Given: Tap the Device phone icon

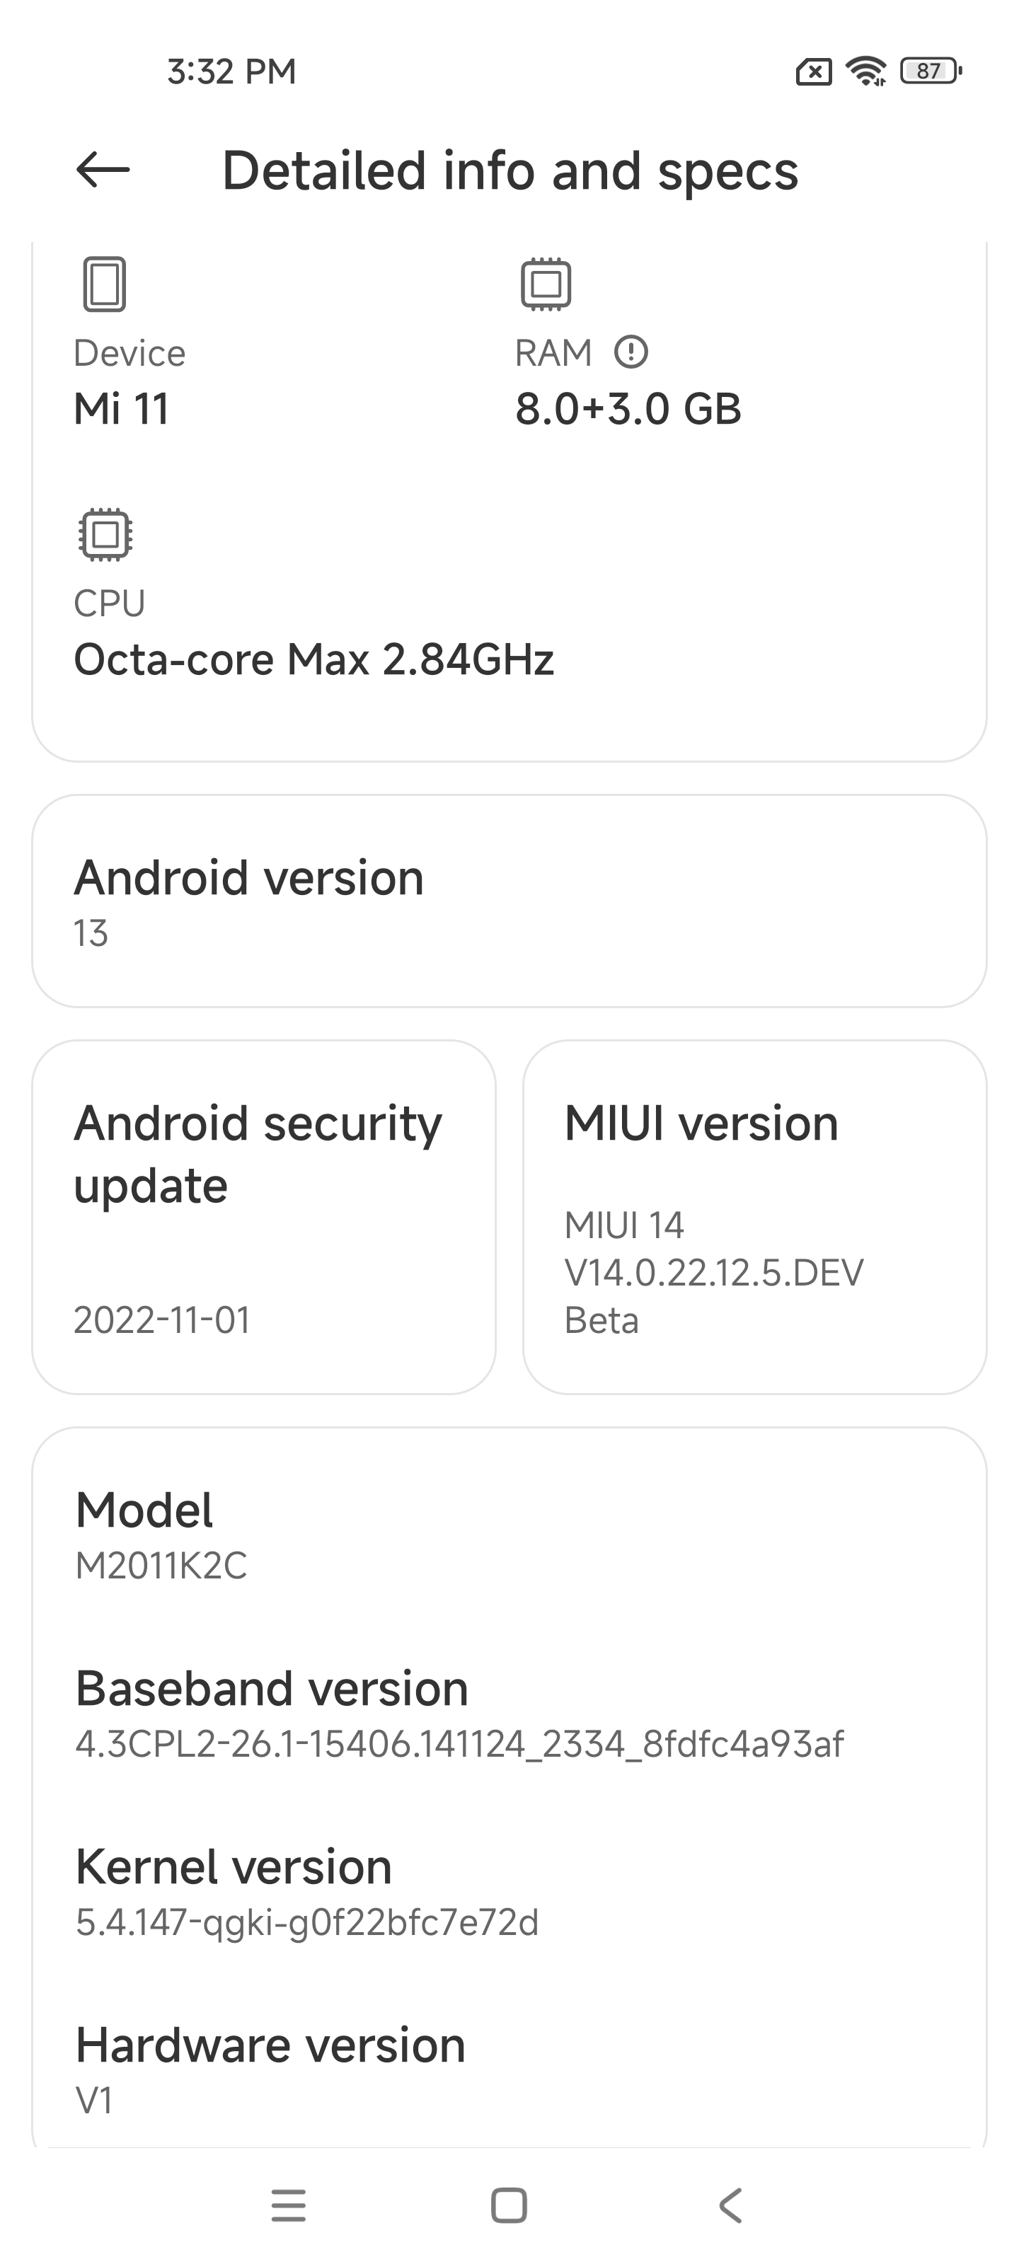Looking at the screenshot, I should click(105, 284).
